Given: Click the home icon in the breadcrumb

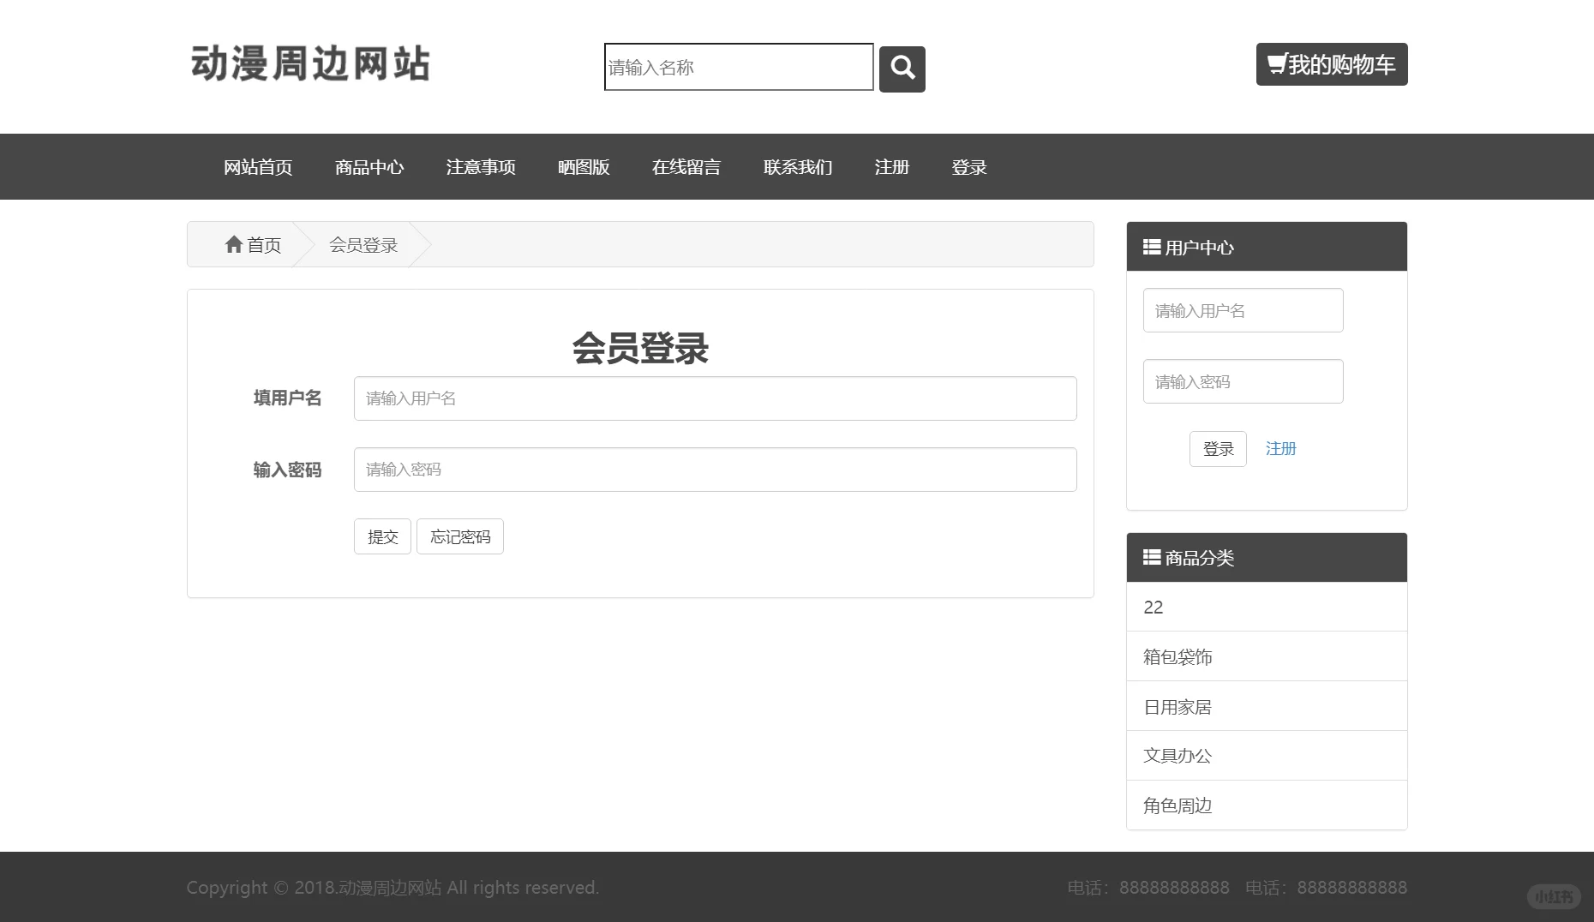Looking at the screenshot, I should tap(234, 244).
